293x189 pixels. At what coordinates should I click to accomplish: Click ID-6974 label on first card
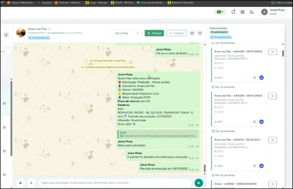[218, 78]
